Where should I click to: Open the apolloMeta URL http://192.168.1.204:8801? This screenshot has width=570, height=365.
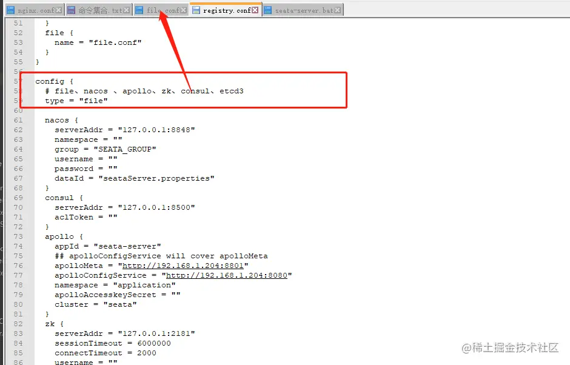183,266
